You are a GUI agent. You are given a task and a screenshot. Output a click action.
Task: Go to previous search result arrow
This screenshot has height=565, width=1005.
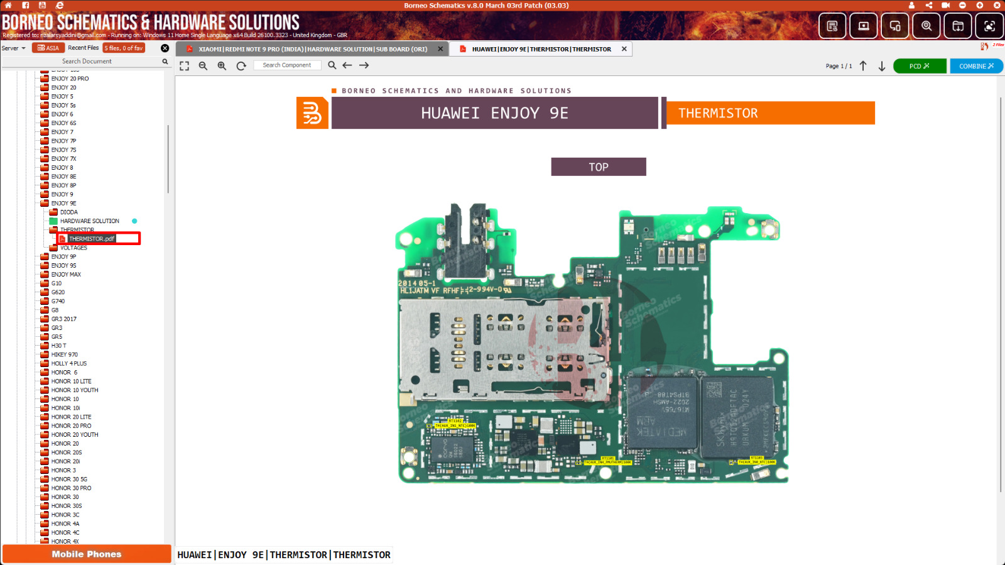pyautogui.click(x=347, y=65)
